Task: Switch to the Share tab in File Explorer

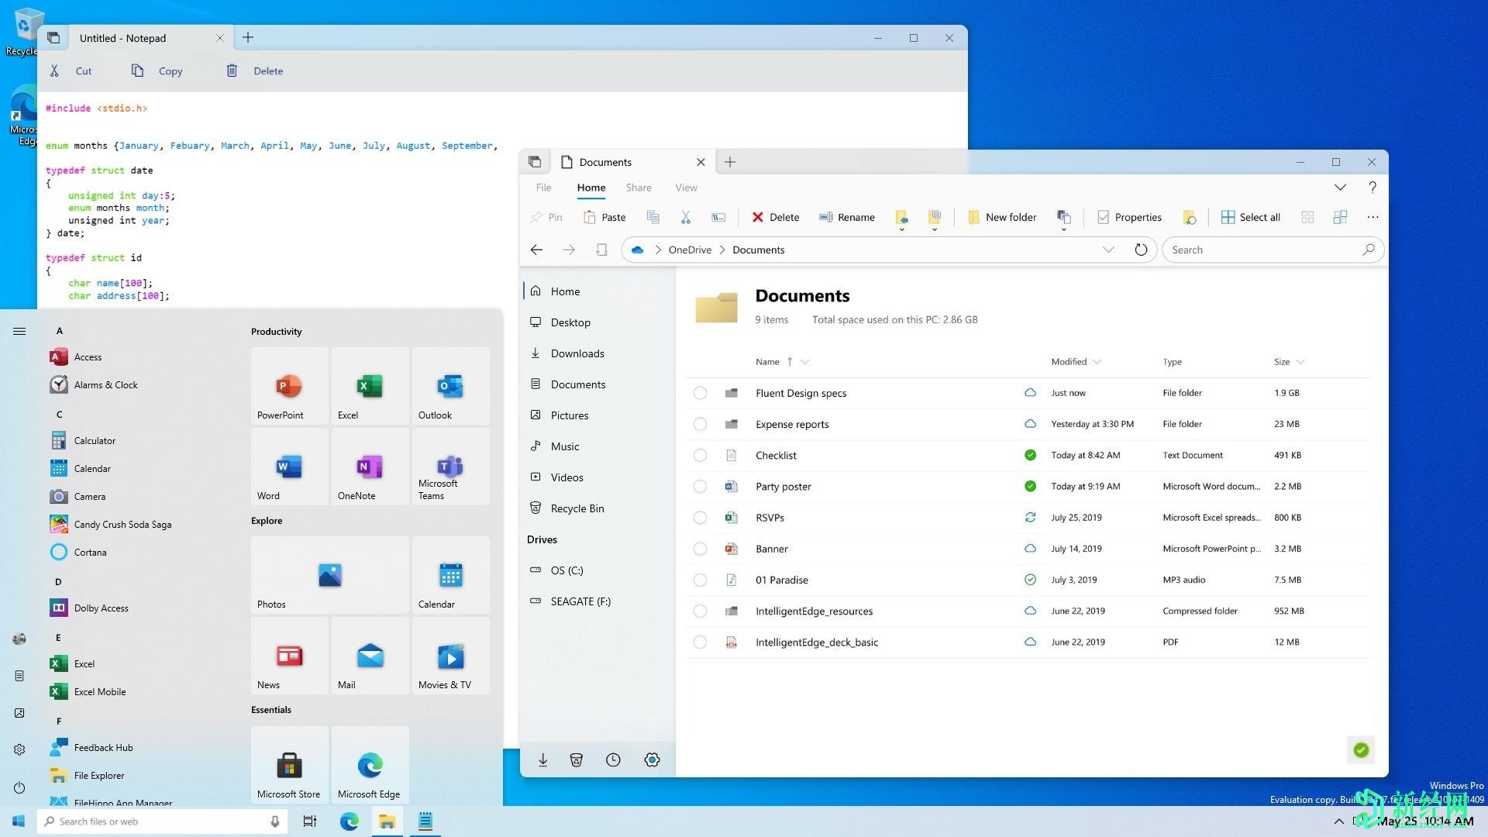Action: (639, 187)
